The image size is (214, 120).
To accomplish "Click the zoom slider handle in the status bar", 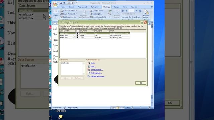I will 141,108.
